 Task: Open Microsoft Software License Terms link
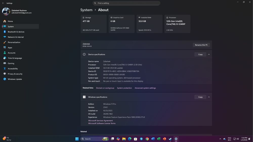point(102,124)
